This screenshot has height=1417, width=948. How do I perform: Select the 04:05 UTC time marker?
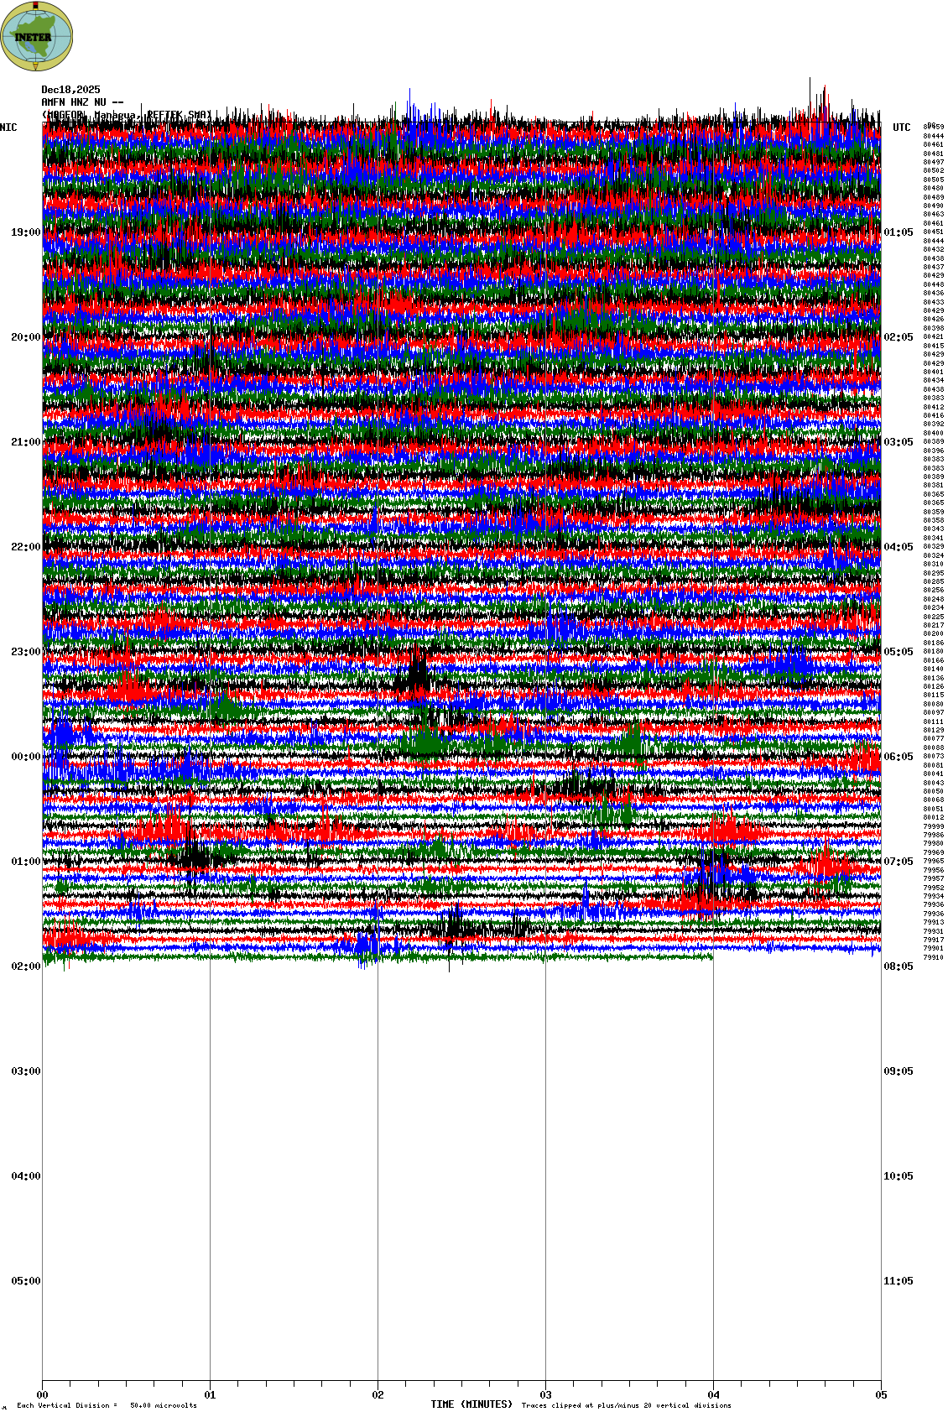coord(898,547)
